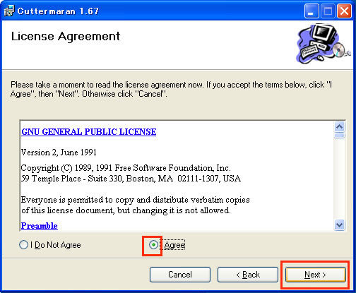Proceed with the Next button
356x293 pixels.
point(316,275)
